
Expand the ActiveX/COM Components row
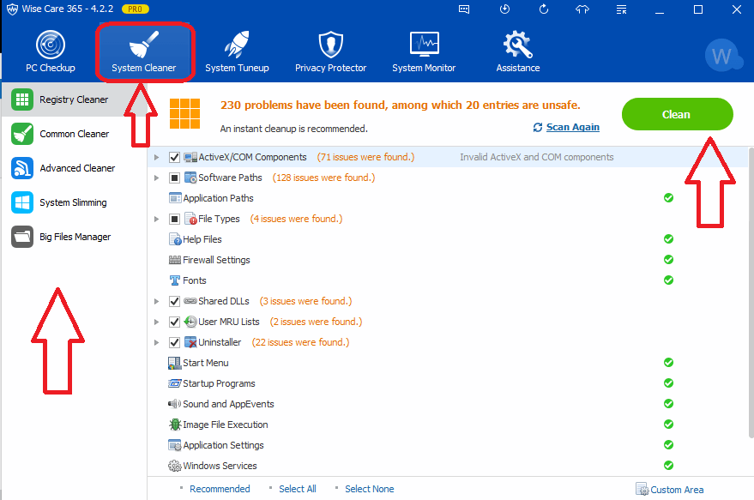tap(156, 157)
